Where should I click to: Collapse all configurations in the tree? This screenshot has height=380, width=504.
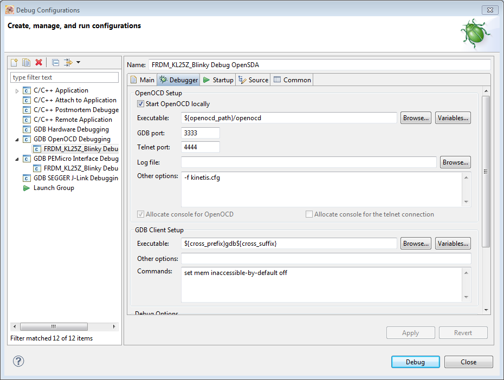55,62
